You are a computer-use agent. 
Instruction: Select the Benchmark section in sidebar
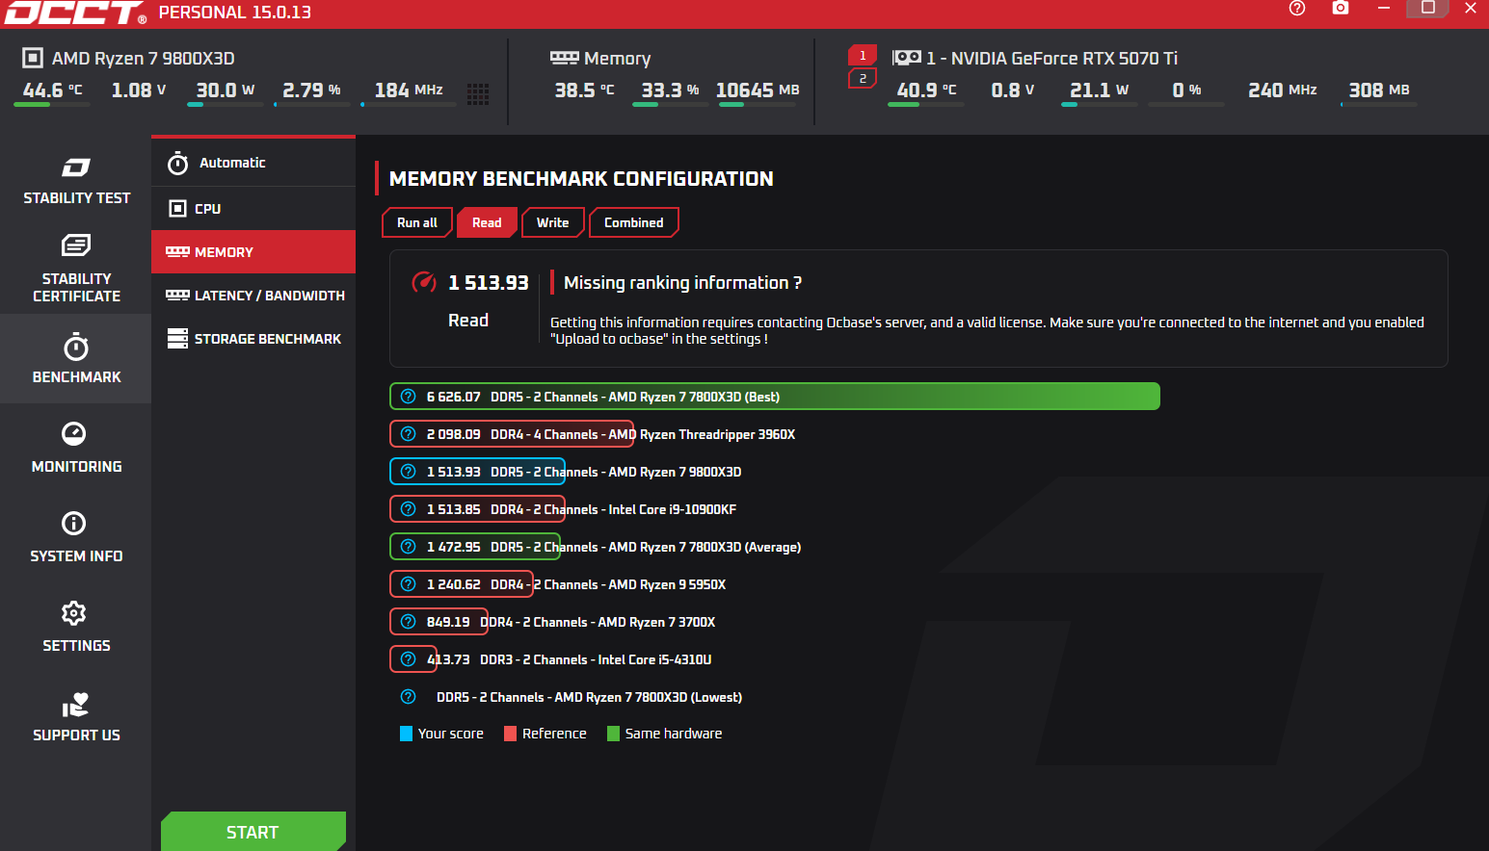click(76, 358)
